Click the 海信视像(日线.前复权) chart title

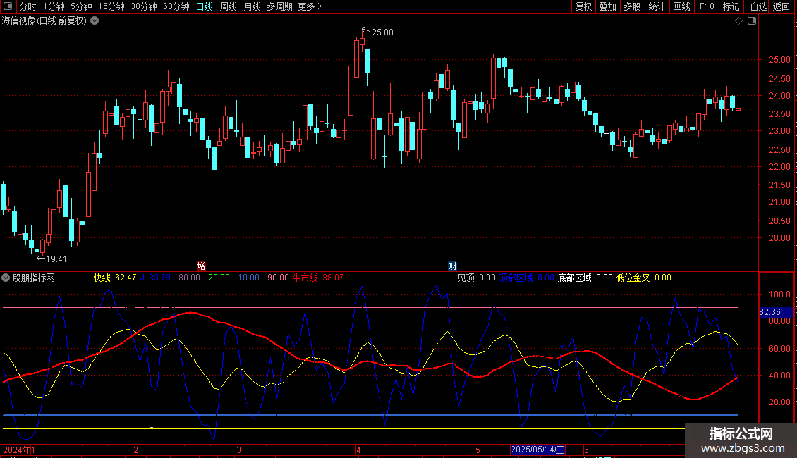(x=44, y=21)
